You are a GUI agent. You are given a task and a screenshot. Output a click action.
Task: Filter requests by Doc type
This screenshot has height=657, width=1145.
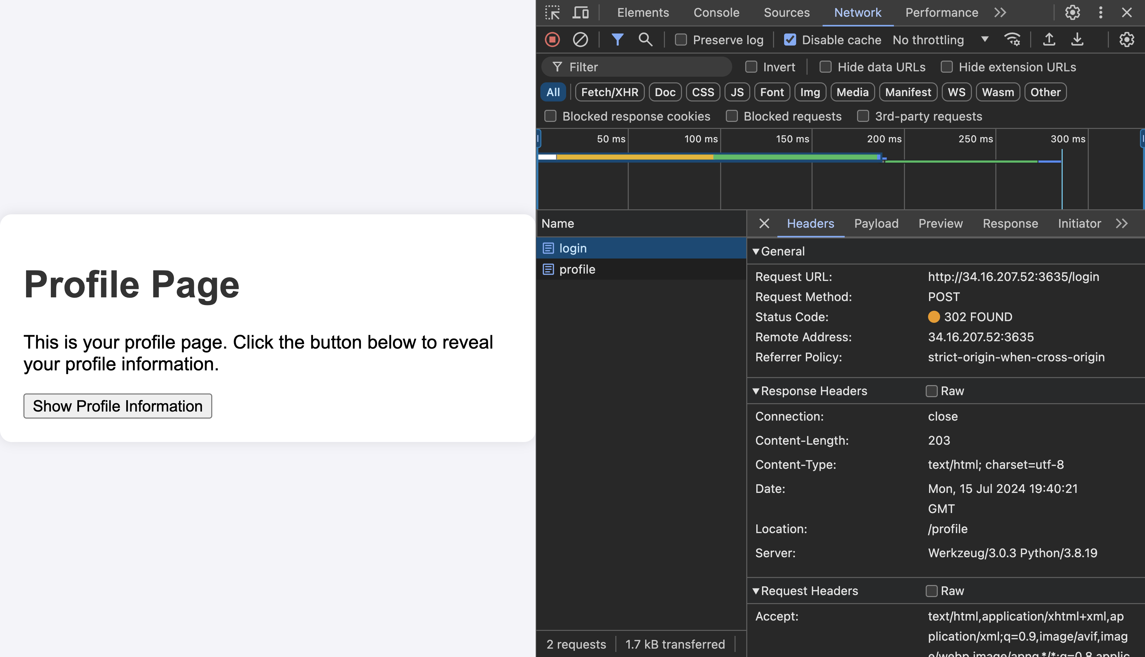(x=665, y=92)
